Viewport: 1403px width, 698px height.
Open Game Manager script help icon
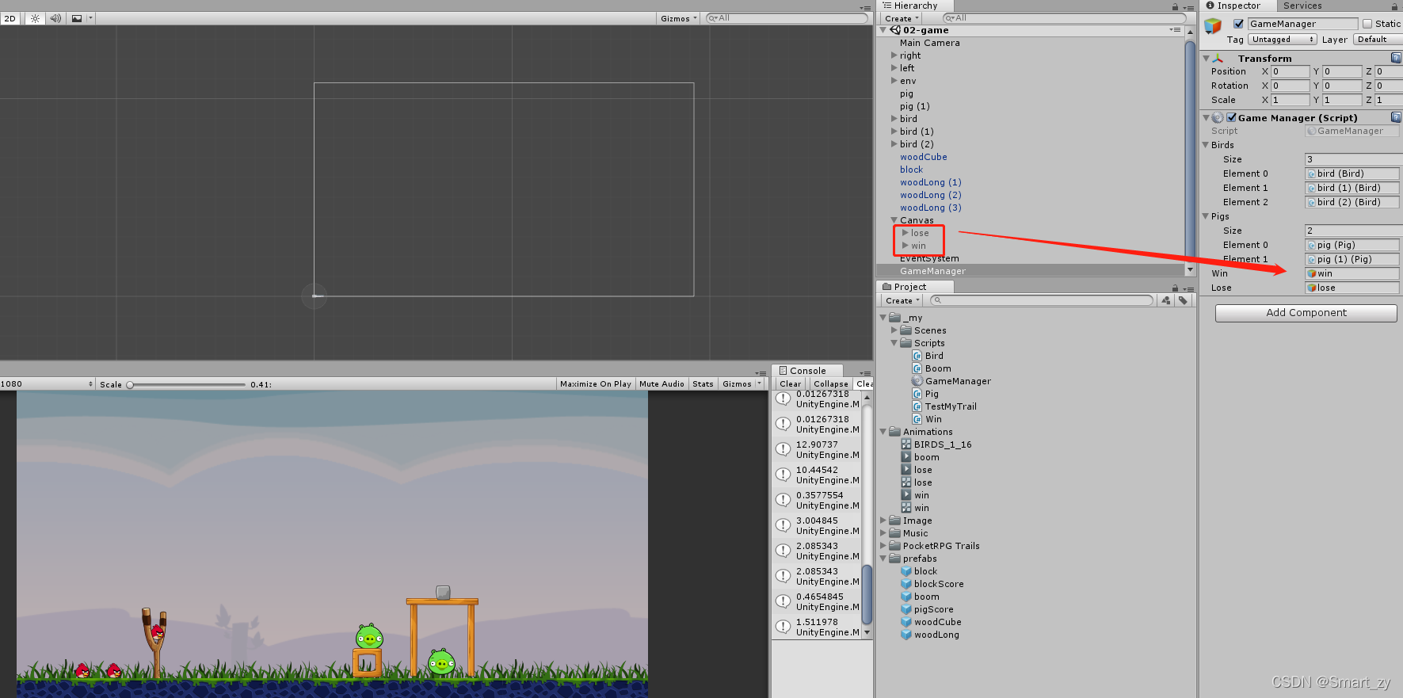(x=1396, y=117)
